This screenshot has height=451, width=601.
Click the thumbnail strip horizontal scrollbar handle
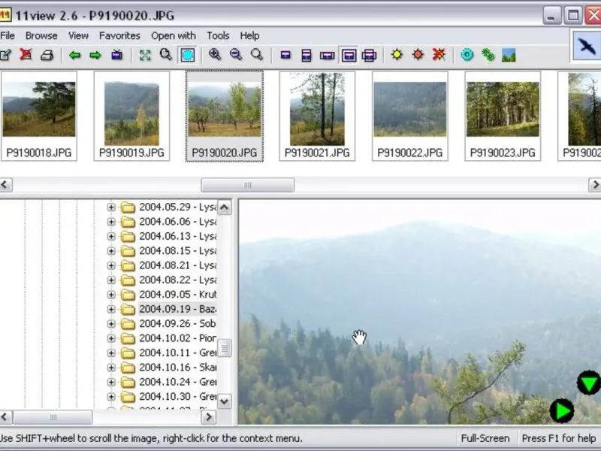click(248, 185)
